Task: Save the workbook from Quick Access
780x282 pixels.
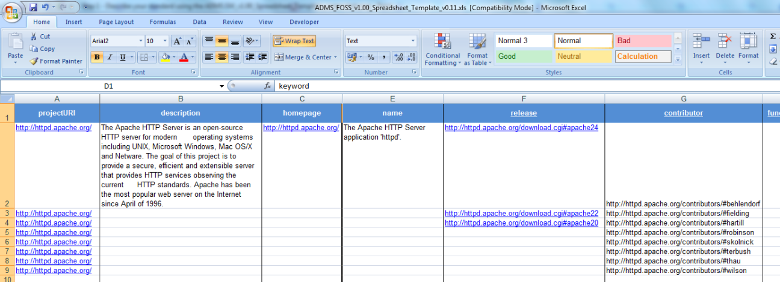Action: (34, 7)
